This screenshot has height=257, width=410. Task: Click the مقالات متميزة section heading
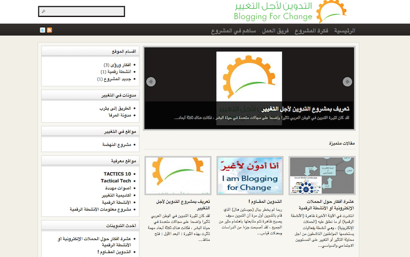click(342, 143)
